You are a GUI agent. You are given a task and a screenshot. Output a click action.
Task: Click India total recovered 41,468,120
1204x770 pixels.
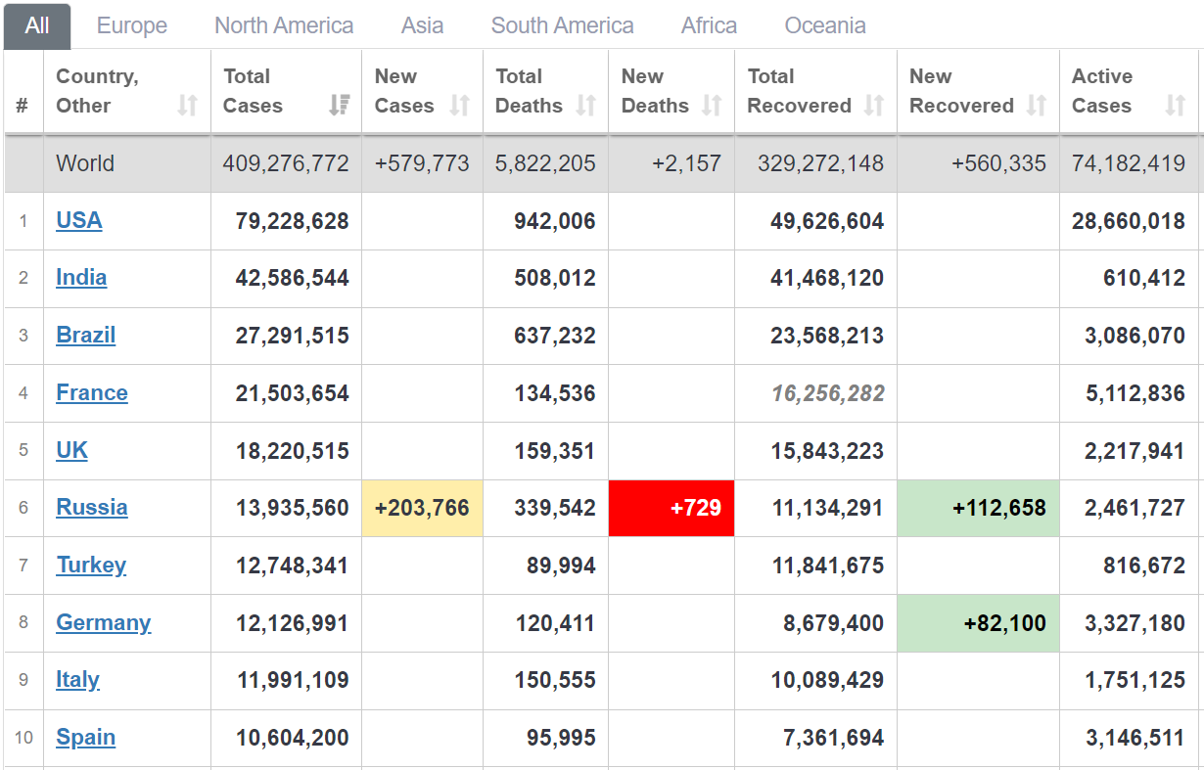(x=827, y=279)
